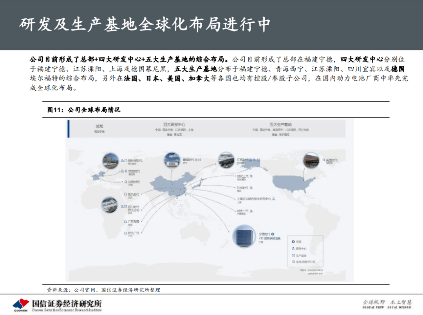The image size is (423, 315).
Task: Click the 四大研发中心 header in the map banner
Action: click(x=174, y=124)
